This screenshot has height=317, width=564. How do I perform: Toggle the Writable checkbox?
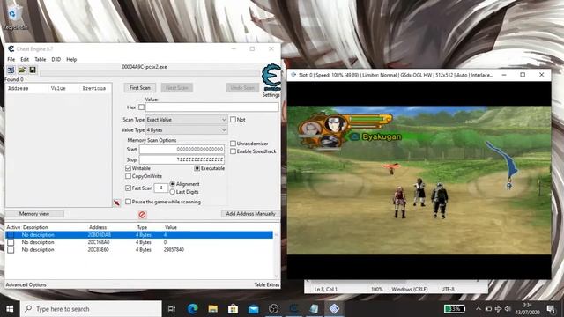point(128,168)
